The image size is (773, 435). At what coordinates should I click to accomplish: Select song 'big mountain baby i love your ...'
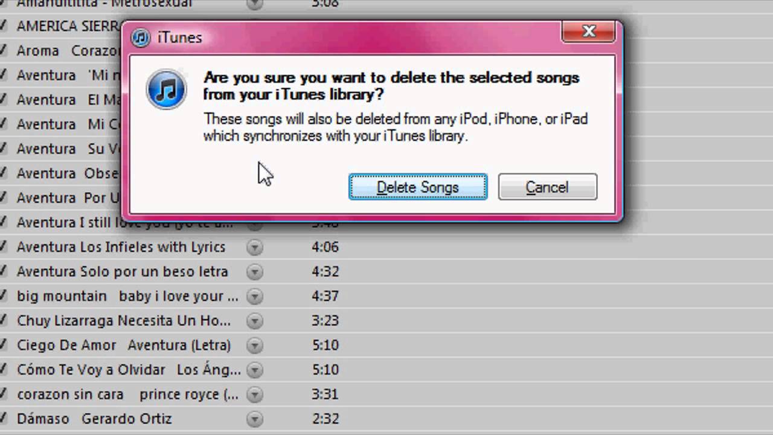tap(128, 297)
